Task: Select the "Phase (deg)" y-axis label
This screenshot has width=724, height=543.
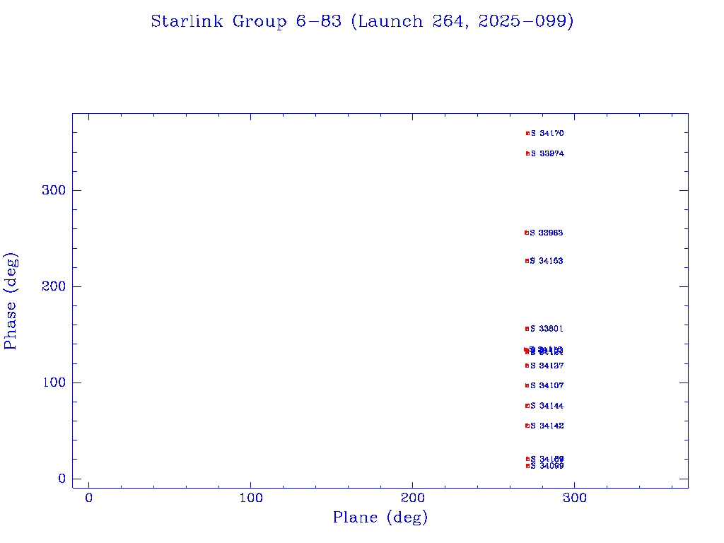Action: click(10, 301)
